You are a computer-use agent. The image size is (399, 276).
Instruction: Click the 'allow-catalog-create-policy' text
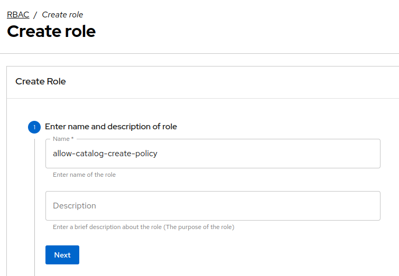pos(105,154)
